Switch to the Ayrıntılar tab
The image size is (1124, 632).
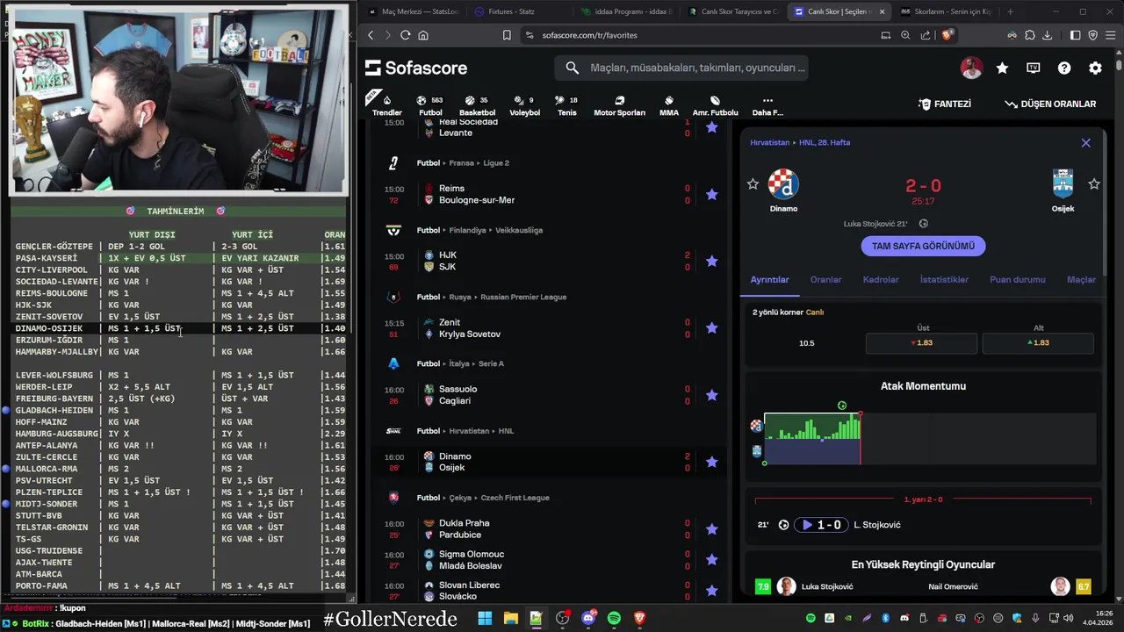(x=769, y=279)
